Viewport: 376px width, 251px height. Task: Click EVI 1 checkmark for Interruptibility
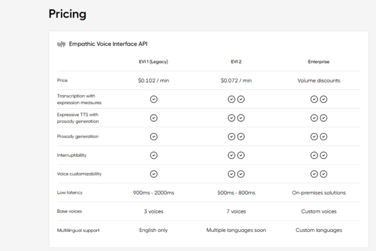154,155
